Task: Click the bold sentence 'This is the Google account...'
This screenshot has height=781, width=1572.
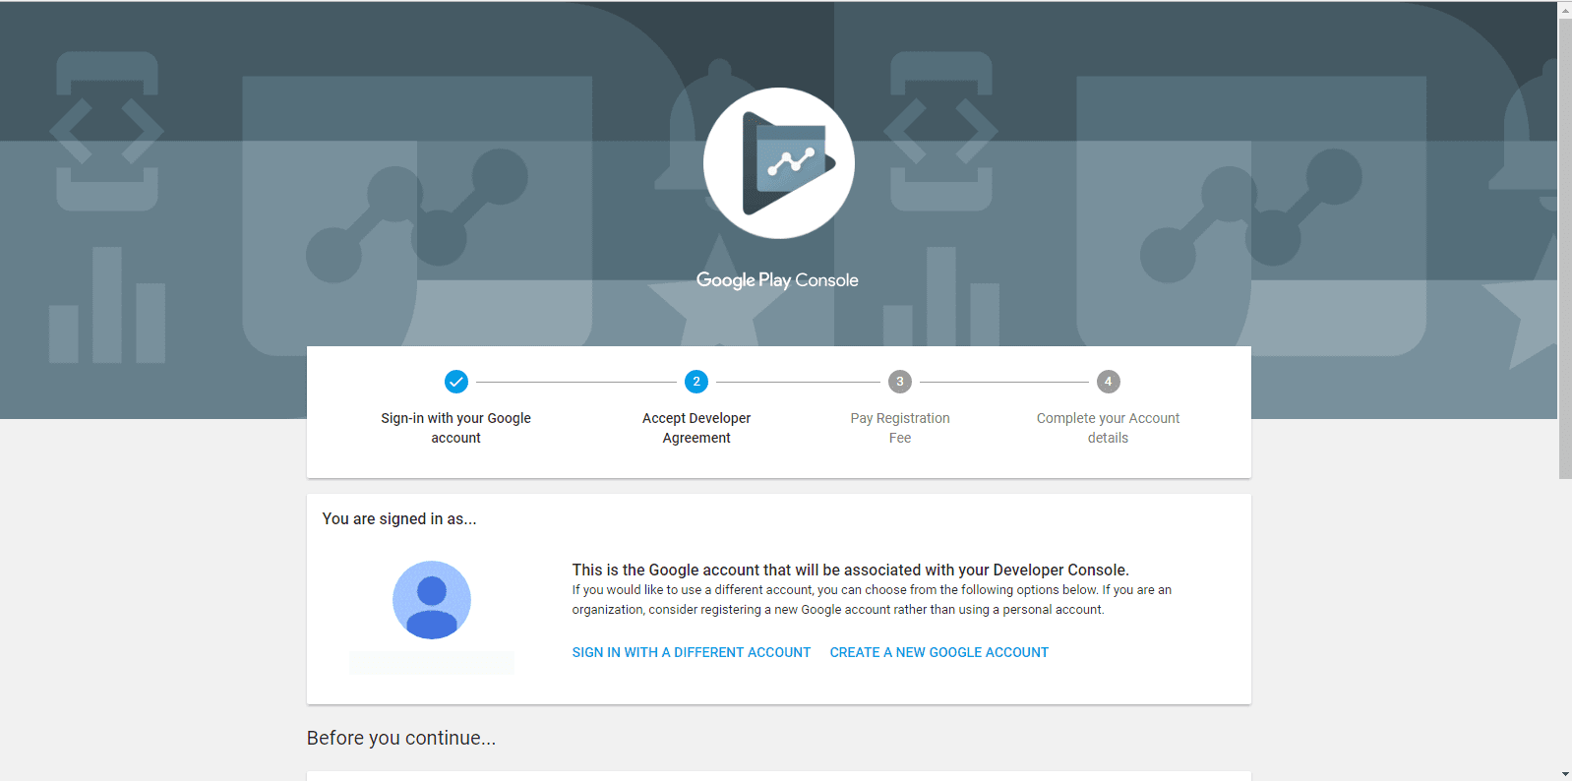Action: [851, 570]
